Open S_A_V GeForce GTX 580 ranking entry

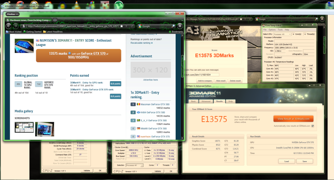tap(153, 120)
